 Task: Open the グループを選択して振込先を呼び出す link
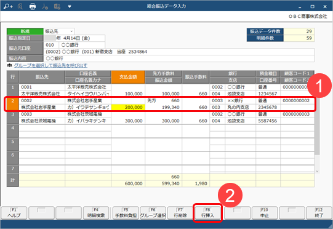[x=50, y=65]
